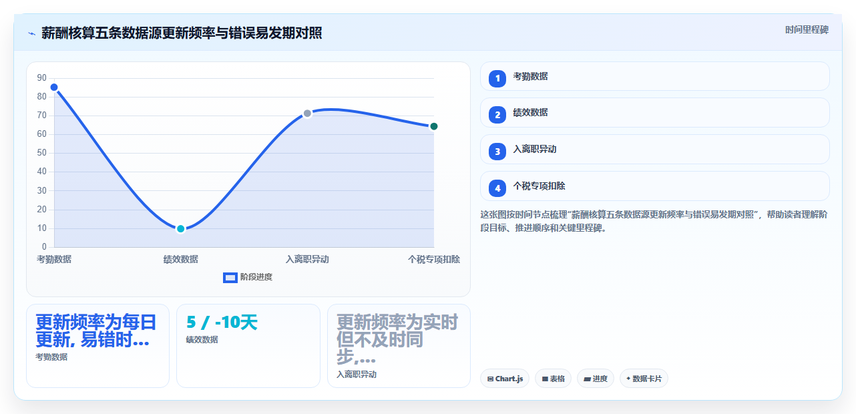
Task: Click the lightning icon beside the title
Action: coord(31,33)
